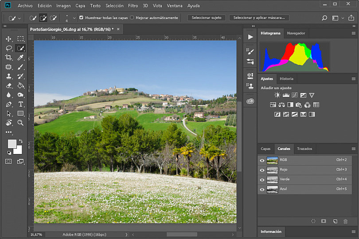Select the Crop tool

tap(9, 58)
